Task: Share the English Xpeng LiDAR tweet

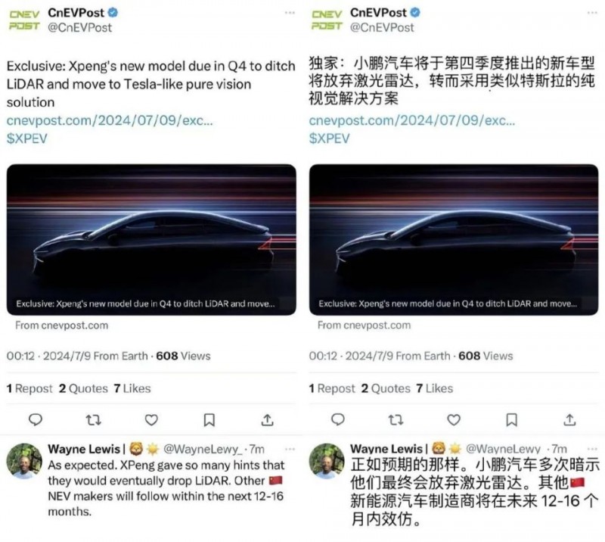Action: tap(267, 419)
